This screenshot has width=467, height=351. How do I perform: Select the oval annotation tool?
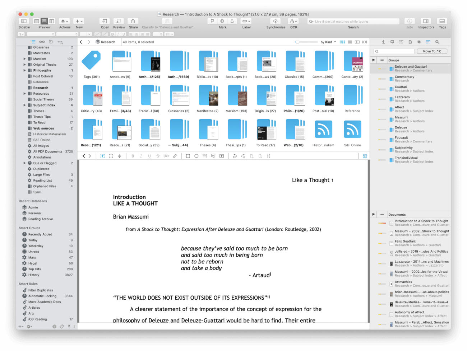196,156
